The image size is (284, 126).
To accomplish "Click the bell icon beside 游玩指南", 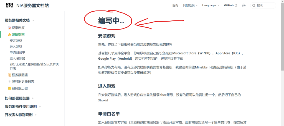I will (9, 35).
